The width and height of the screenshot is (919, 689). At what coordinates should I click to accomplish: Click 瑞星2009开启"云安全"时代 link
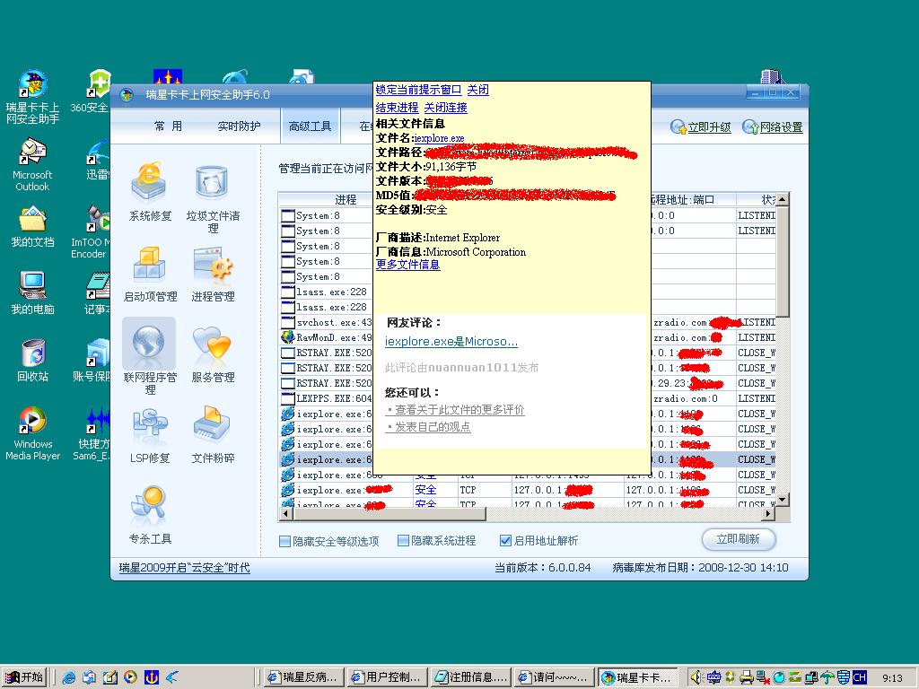(x=184, y=568)
